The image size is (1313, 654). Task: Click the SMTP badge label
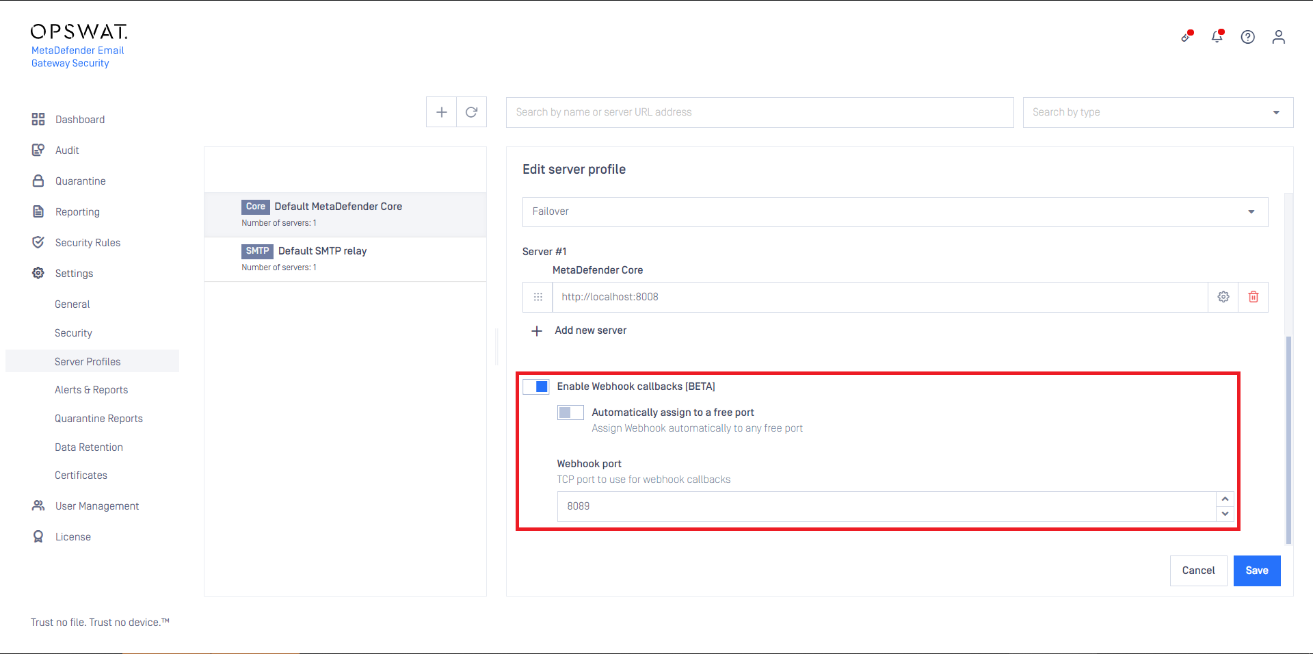(257, 251)
